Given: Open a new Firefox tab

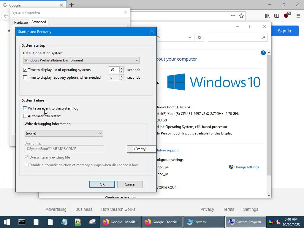Looking at the screenshot, I should [x=72, y=5].
